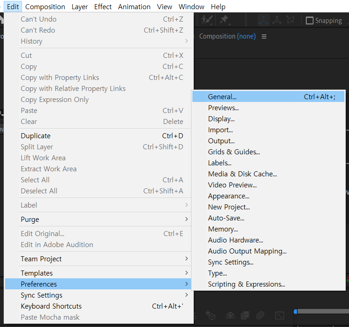Click the Deselect All menu entry
Image resolution: width=349 pixels, height=327 pixels.
pos(98,191)
